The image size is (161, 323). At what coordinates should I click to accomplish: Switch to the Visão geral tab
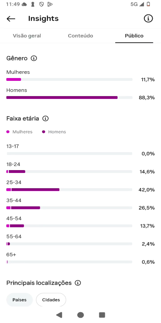(x=27, y=36)
